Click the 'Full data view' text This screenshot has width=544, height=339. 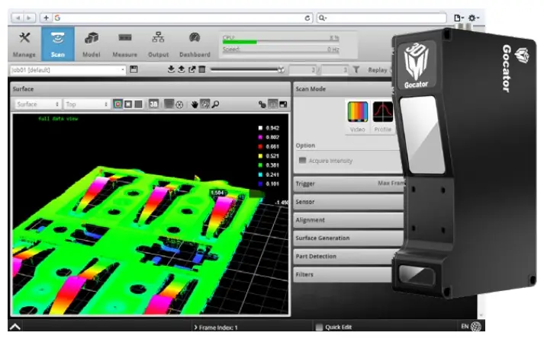point(58,119)
